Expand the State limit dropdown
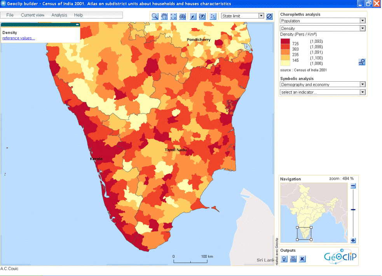Image resolution: width=382 pixels, height=276 pixels. tap(261, 16)
